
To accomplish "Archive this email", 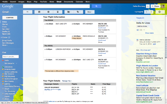I will click(39, 12).
